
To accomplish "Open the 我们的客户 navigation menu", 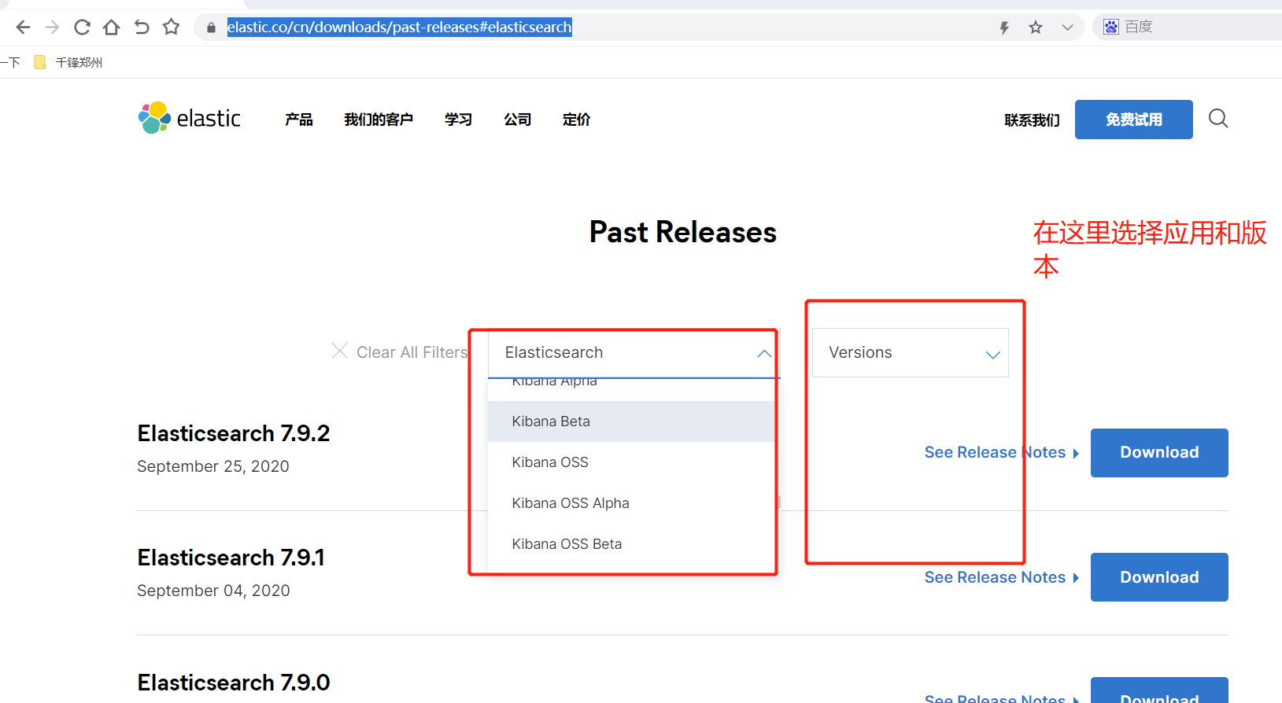I will click(379, 120).
